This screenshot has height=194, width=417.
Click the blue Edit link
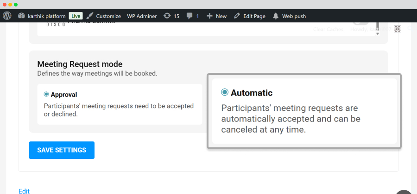pyautogui.click(x=24, y=191)
